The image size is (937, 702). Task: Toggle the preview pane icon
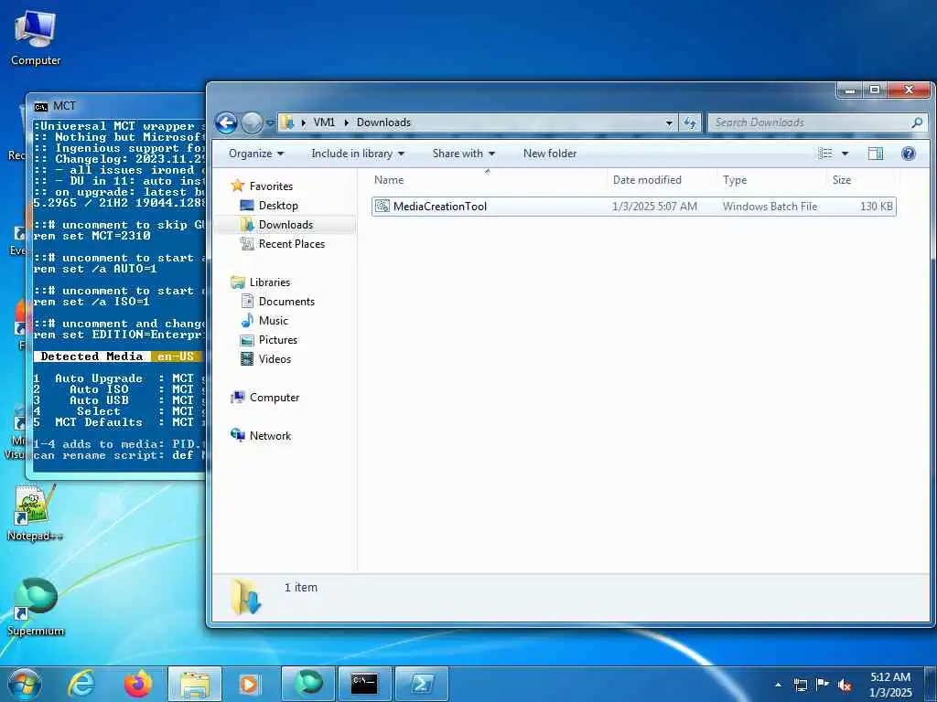(x=876, y=154)
